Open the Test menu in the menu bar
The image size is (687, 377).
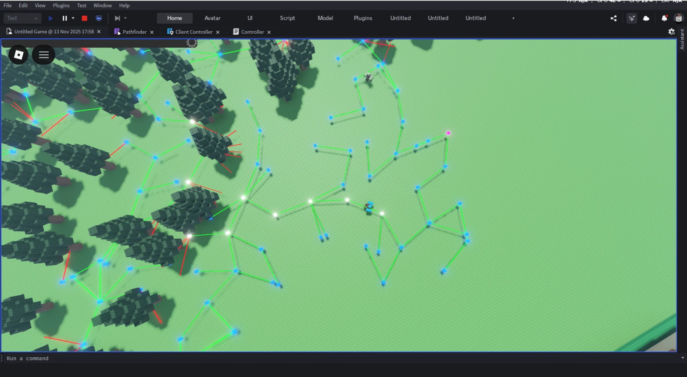82,5
